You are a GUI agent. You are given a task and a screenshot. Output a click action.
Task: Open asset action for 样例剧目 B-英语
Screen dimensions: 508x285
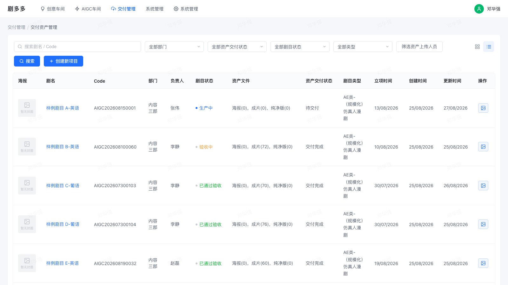pyautogui.click(x=483, y=147)
